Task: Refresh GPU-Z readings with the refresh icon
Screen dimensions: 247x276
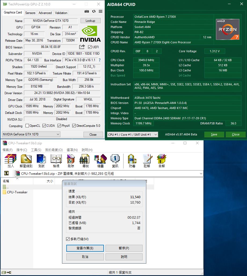Action: [94, 11]
